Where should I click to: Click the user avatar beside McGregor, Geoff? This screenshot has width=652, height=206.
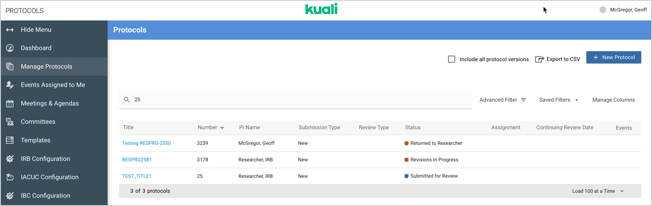tap(603, 10)
